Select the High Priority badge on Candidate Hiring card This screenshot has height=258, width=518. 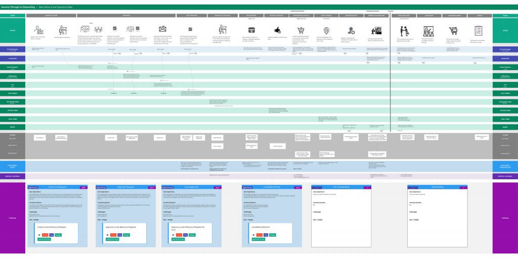246,187
